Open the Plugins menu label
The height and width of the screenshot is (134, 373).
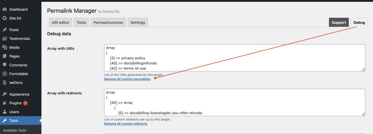click(x=15, y=103)
